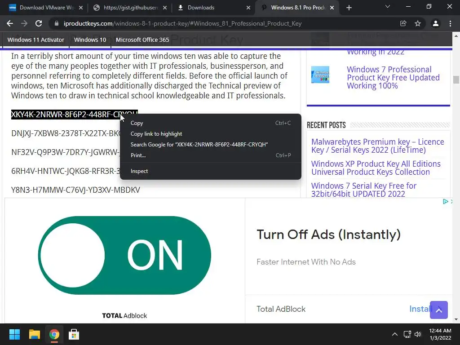Open the Microsoft Office 365 nav link

point(142,40)
